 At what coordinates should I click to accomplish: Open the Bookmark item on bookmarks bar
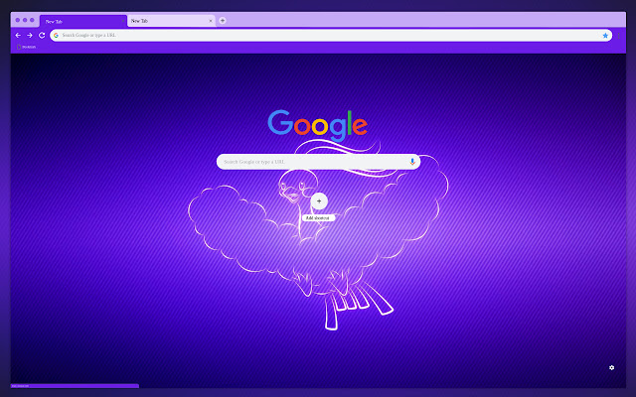click(x=27, y=47)
